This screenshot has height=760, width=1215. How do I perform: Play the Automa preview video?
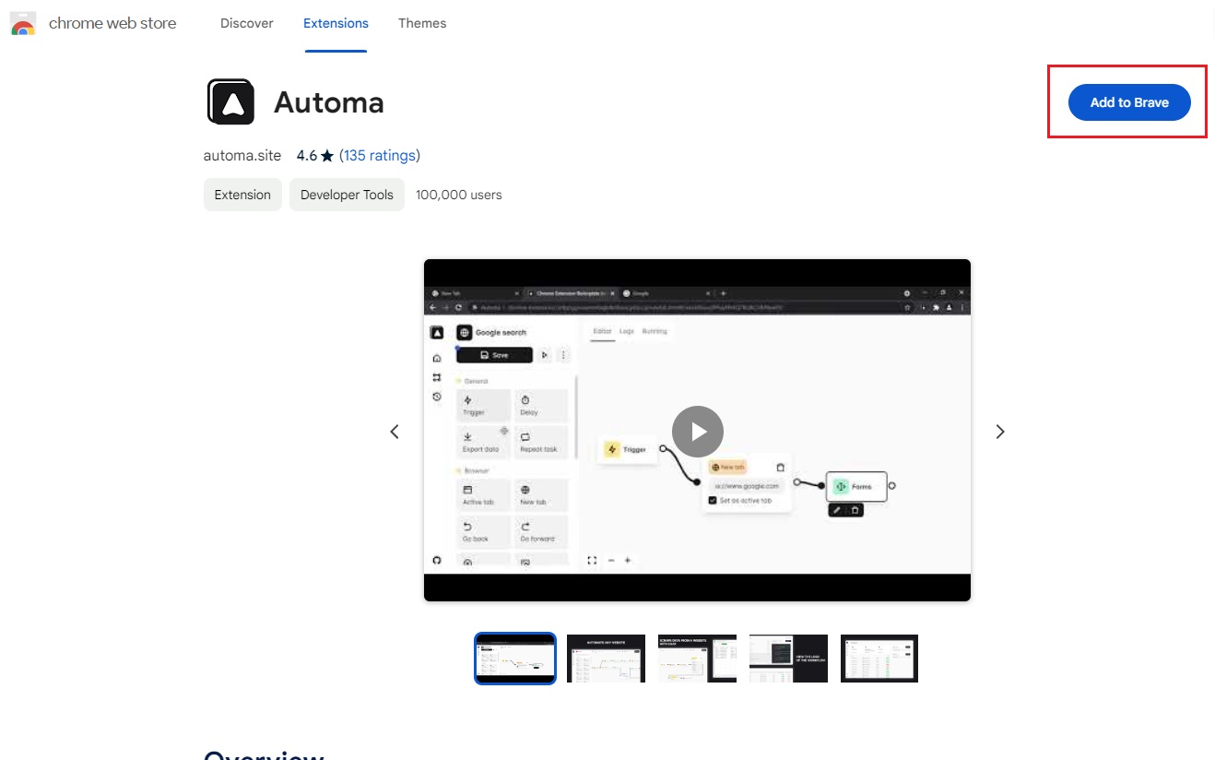697,431
